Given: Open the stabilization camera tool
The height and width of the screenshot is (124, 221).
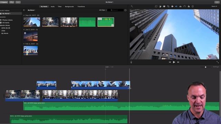Looking at the screenshot, I should (x=172, y=6).
